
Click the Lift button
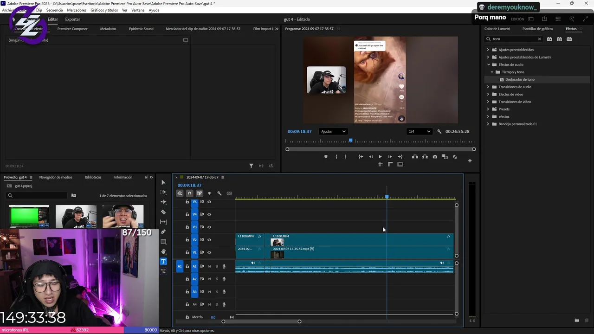415,157
